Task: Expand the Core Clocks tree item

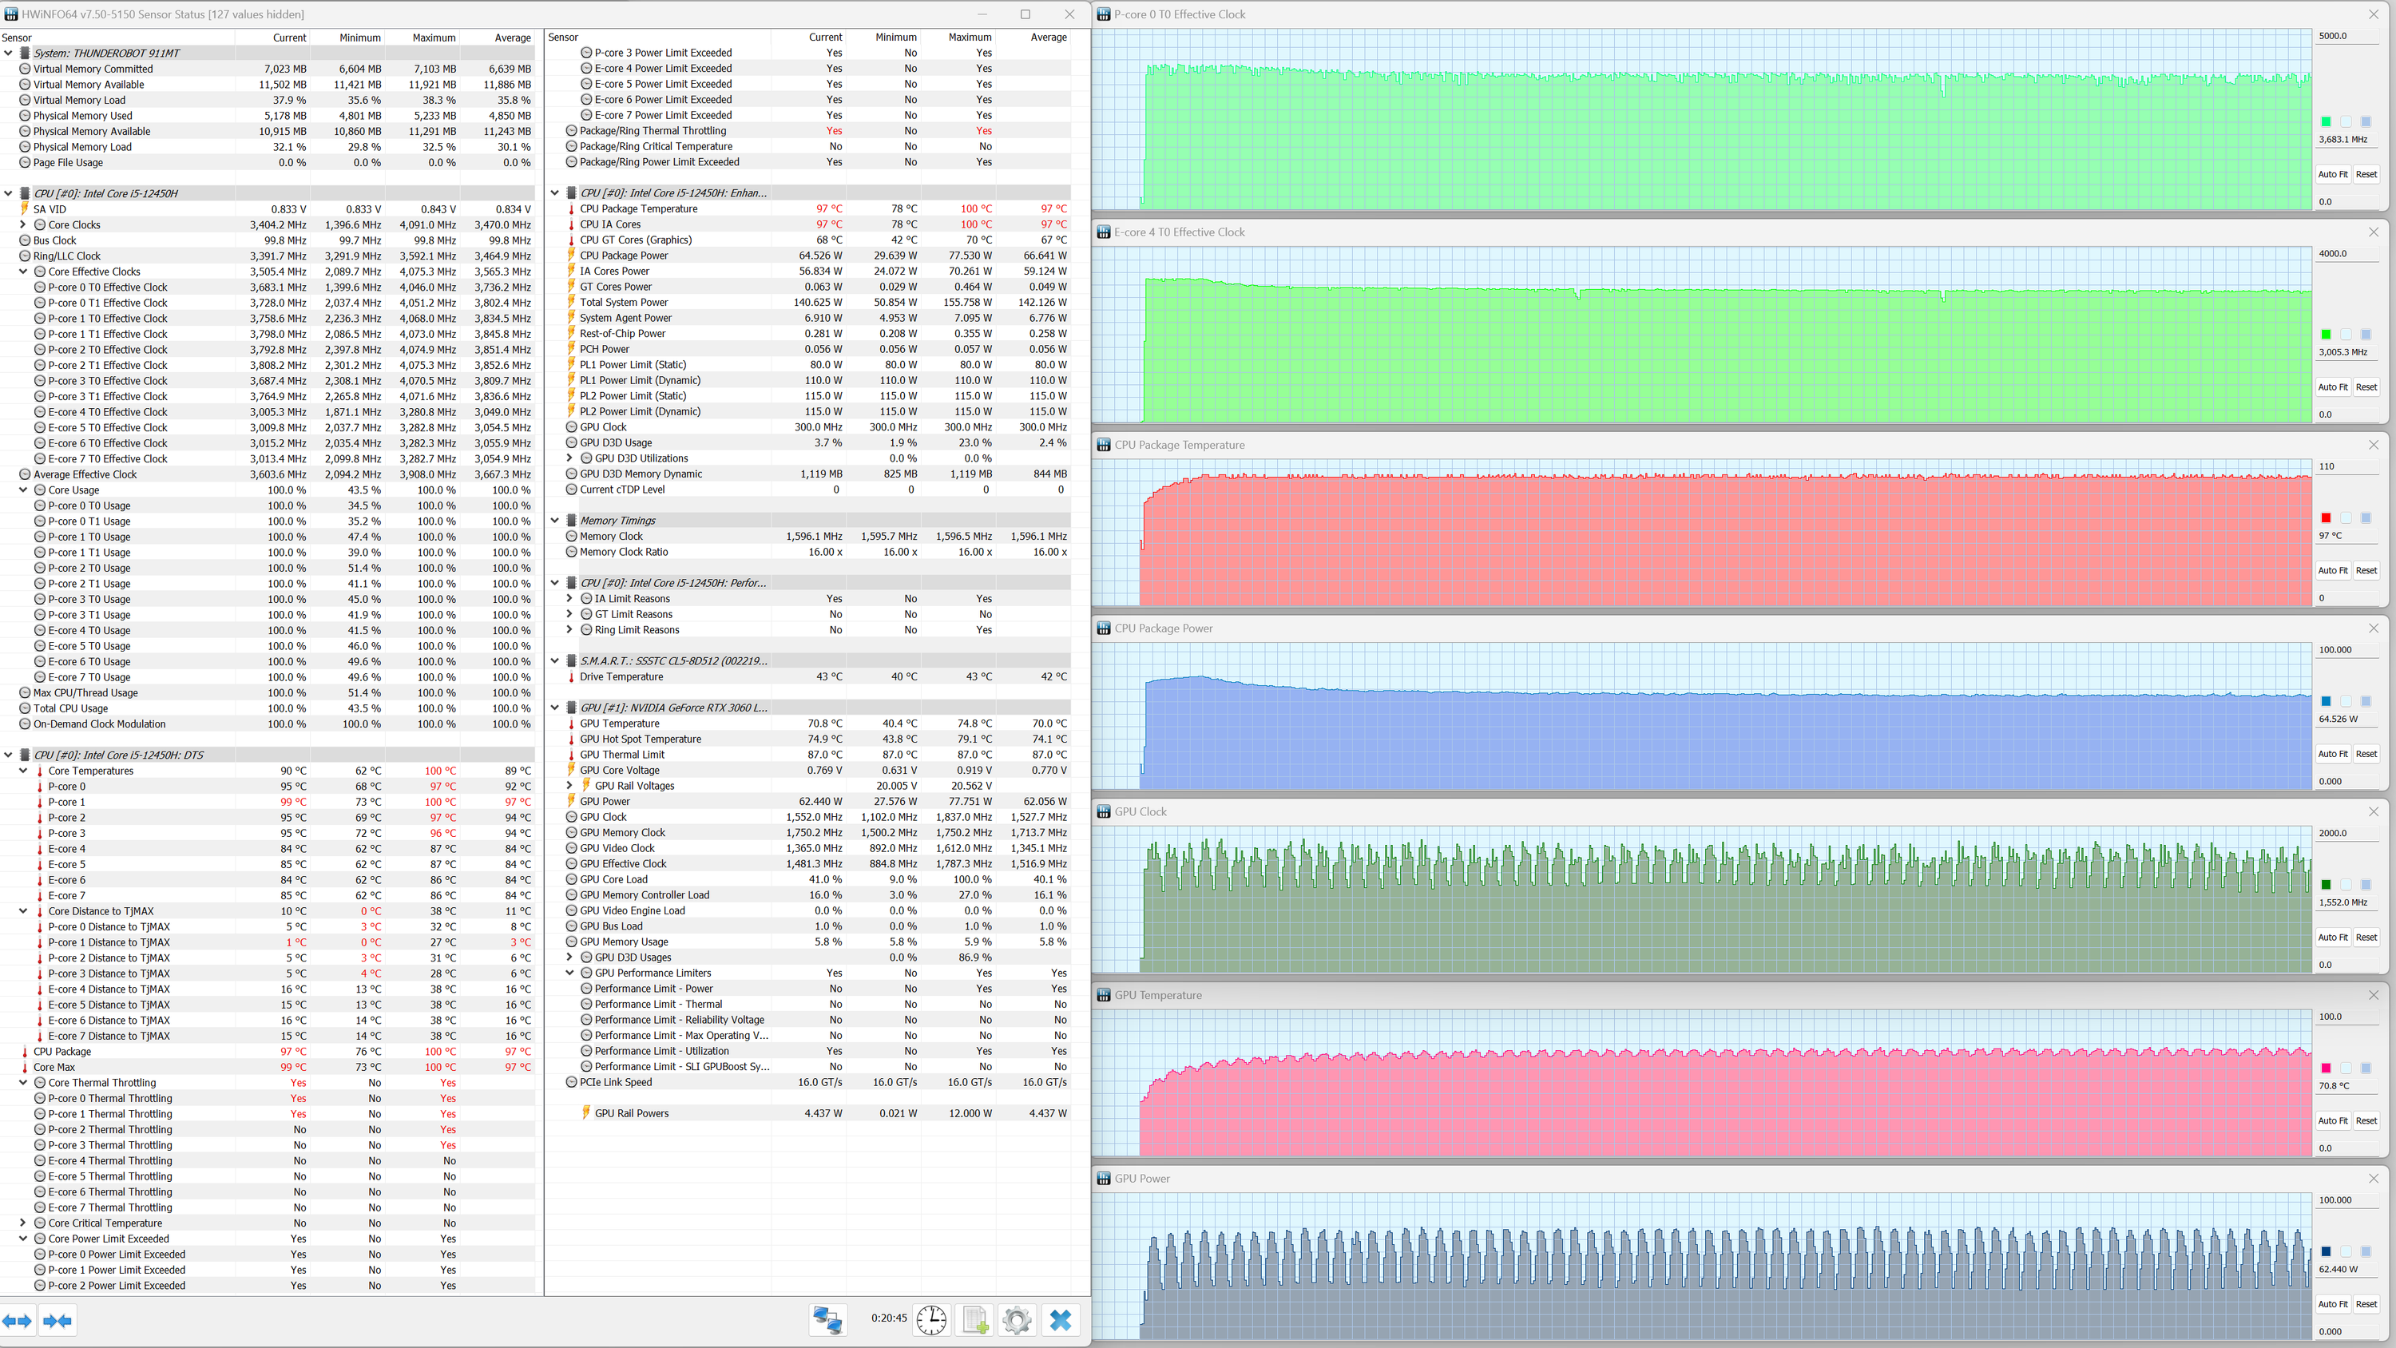Action: (x=23, y=225)
